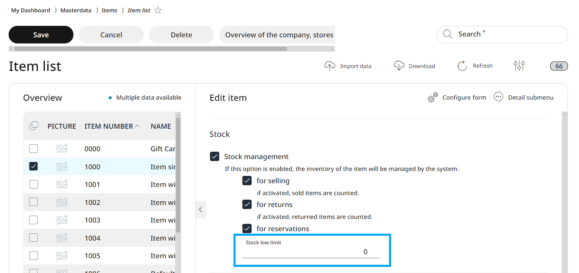
Task: Click the overview list scroll up arrow
Action: [178, 115]
